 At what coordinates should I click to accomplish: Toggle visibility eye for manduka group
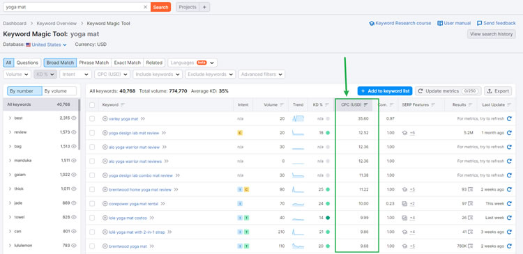74,161
